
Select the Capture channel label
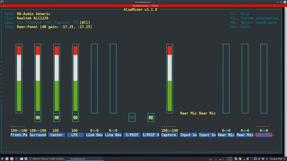pos(170,135)
